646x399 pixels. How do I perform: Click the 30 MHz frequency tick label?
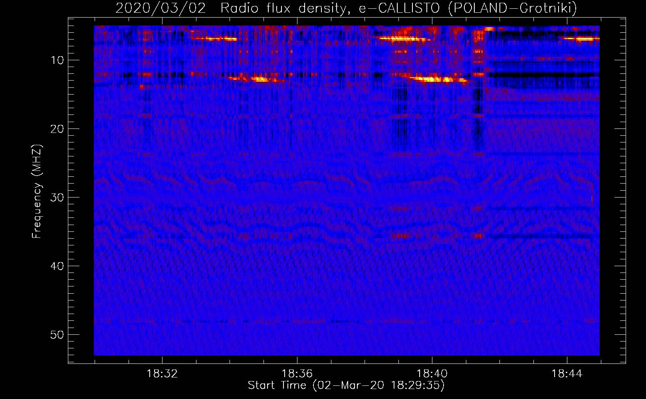[57, 198]
